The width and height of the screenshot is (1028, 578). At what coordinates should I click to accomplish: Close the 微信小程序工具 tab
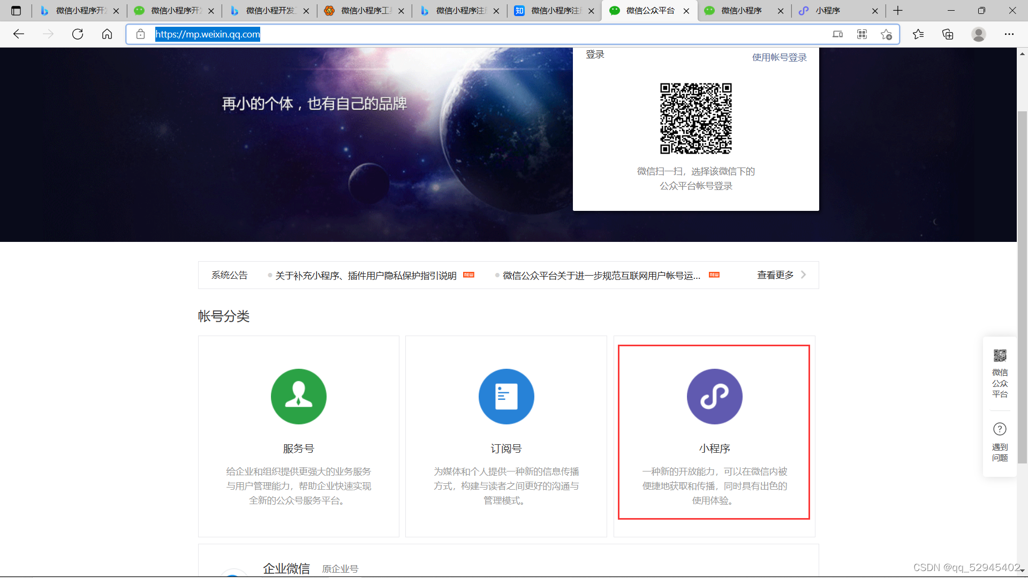401,11
